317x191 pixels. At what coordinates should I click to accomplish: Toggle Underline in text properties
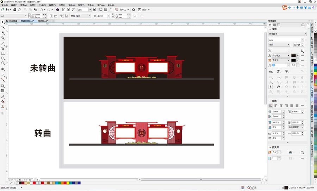coord(302,51)
